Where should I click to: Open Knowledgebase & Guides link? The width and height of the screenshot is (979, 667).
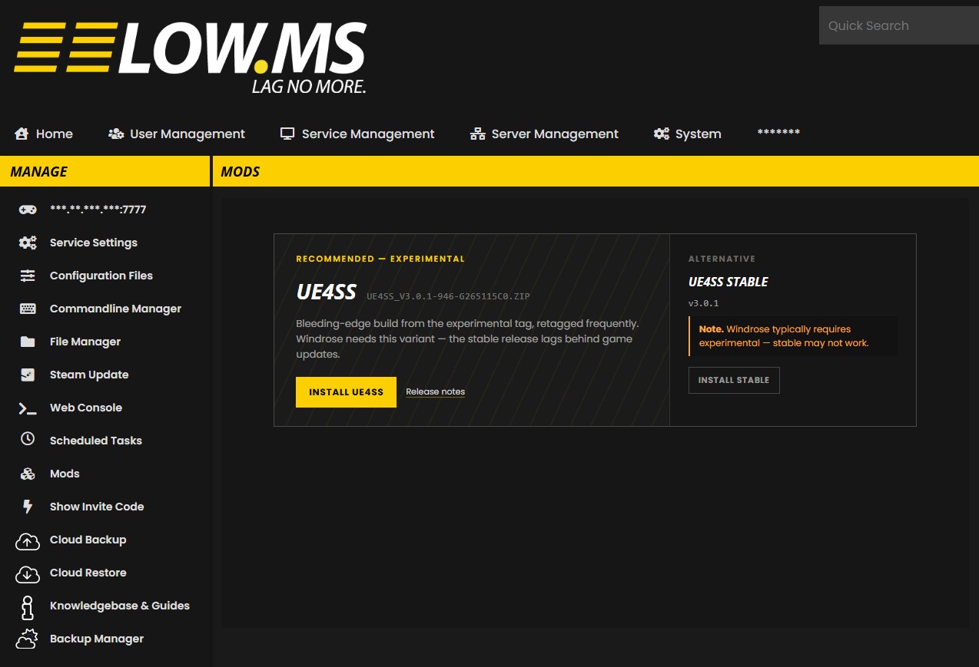[120, 606]
